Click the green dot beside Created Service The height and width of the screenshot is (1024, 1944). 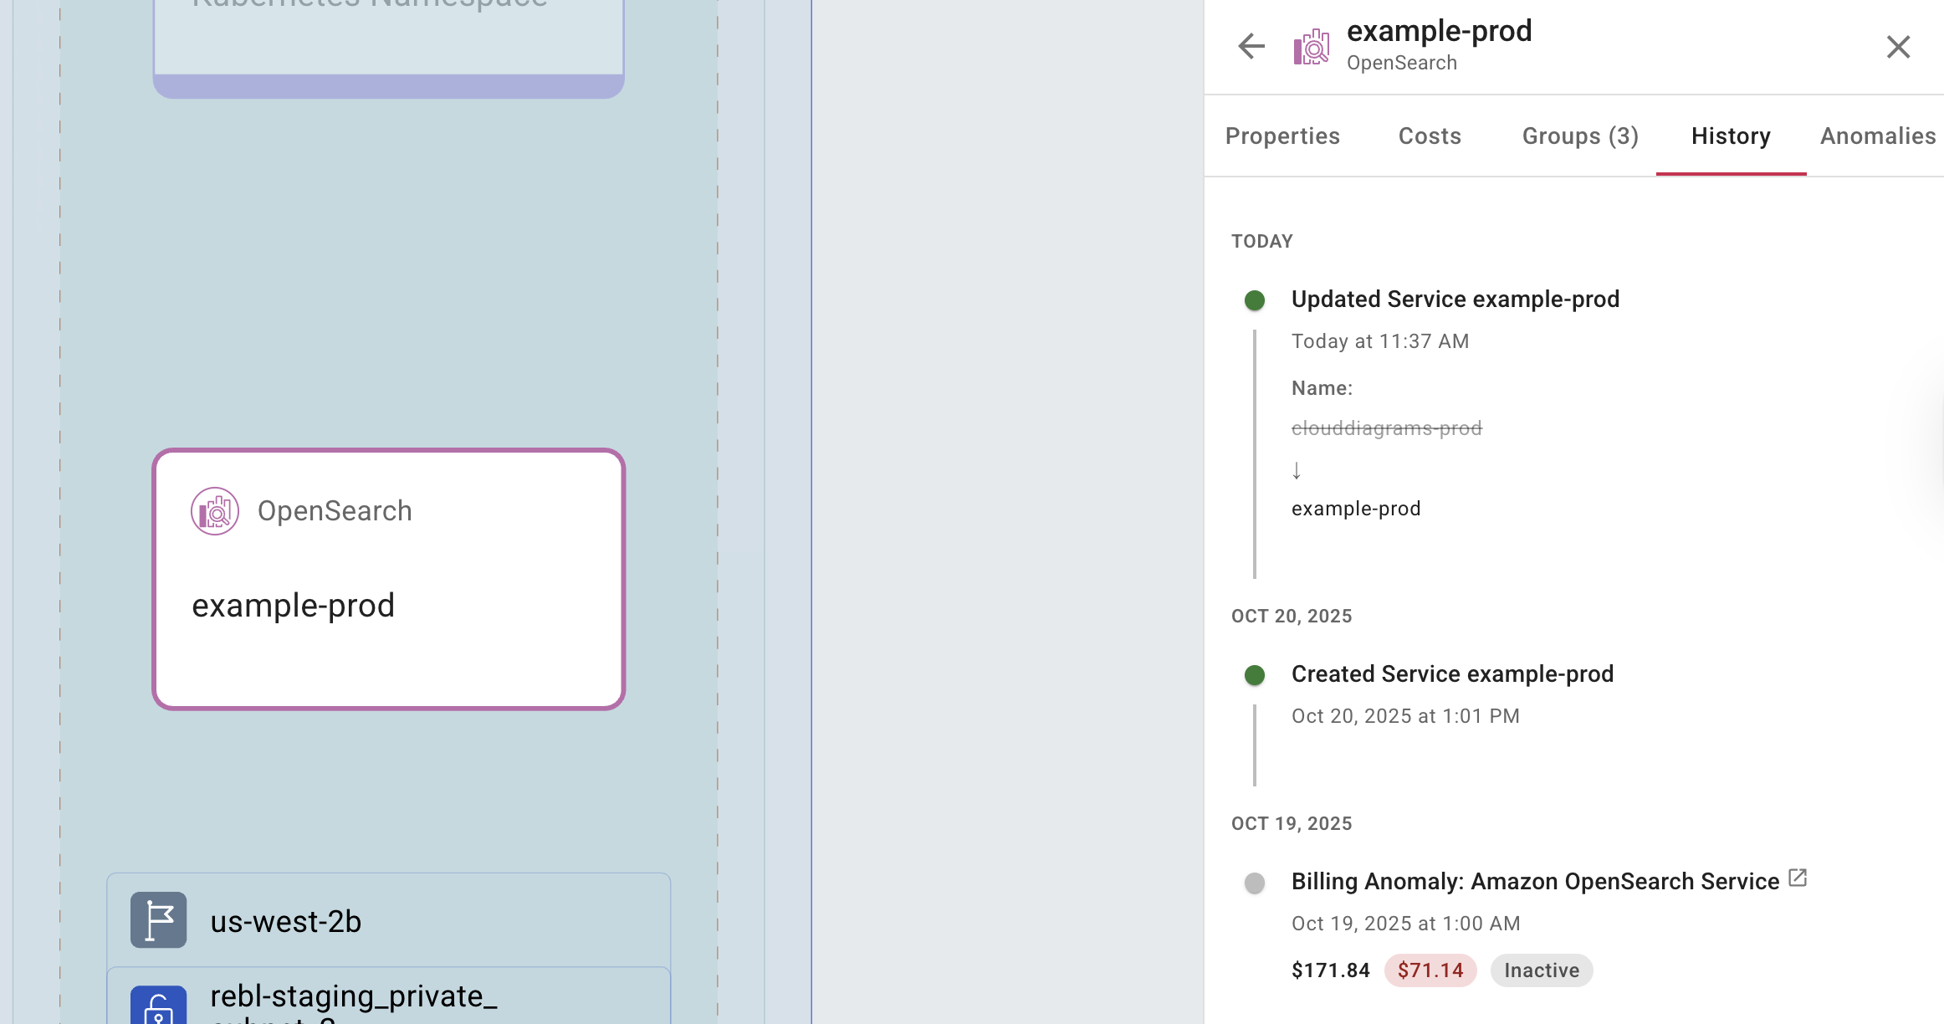[1254, 675]
